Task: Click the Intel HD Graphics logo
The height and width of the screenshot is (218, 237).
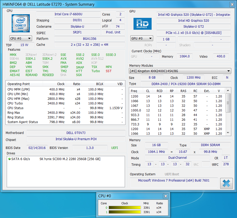Action: [x=142, y=24]
